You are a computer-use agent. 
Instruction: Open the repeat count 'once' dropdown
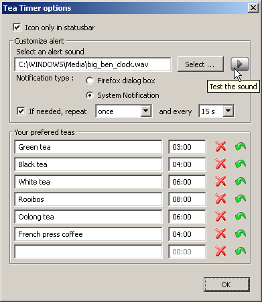[124, 111]
